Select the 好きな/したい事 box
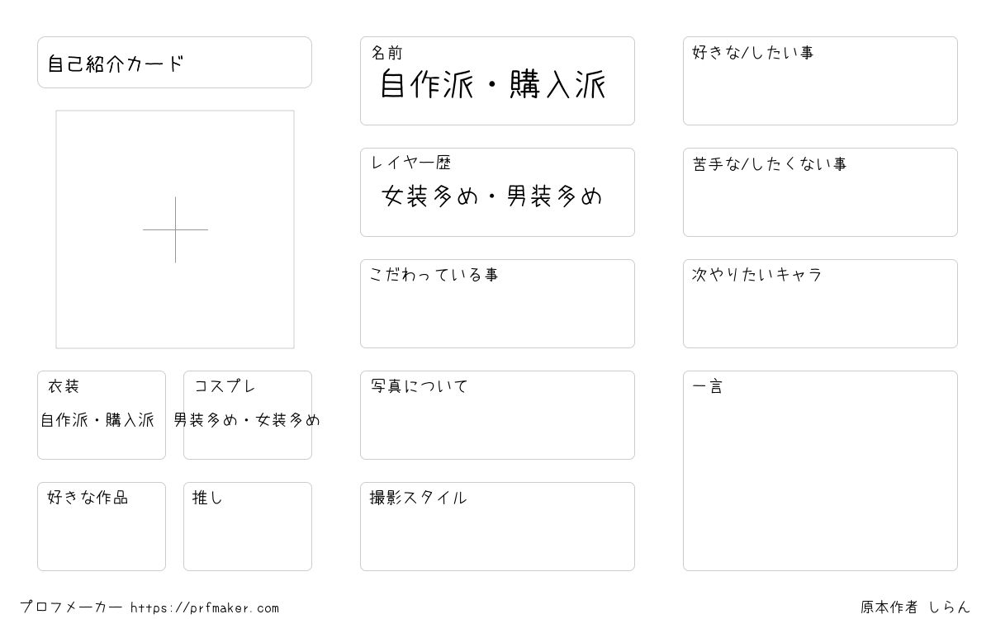Image resolution: width=991 pixels, height=619 pixels. (x=820, y=81)
